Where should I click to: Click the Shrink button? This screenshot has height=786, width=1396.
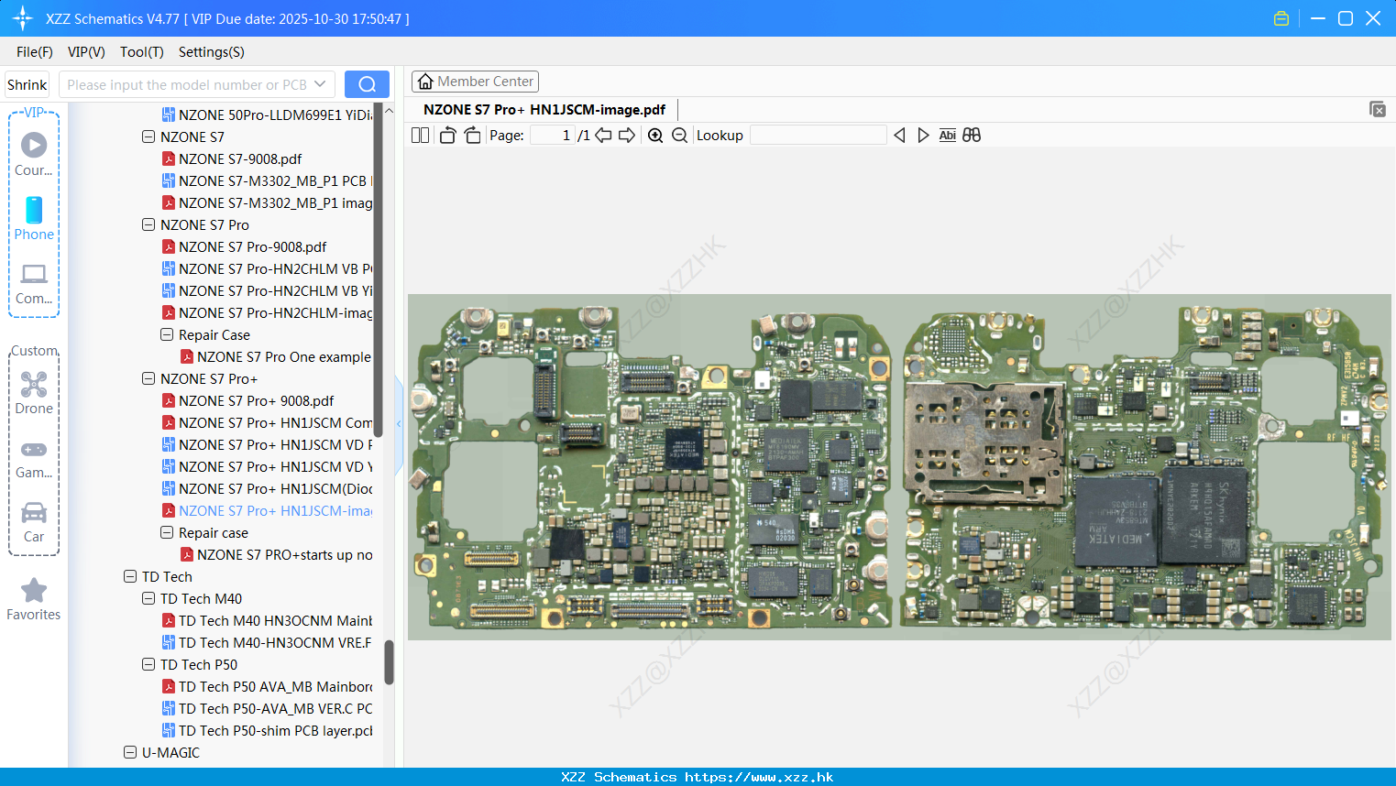click(27, 84)
